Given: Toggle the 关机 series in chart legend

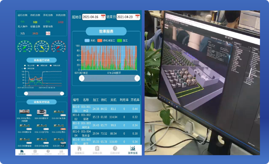Looking at the screenshot, I should (x=90, y=40).
